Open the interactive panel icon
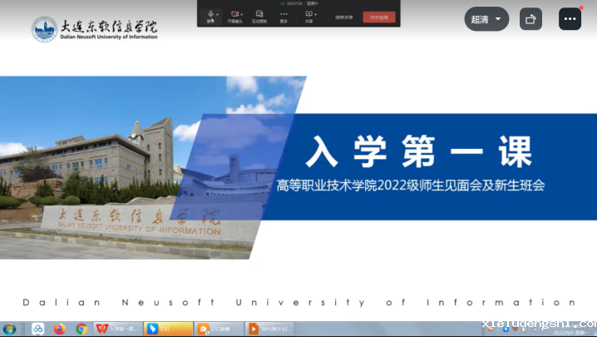 point(259,14)
